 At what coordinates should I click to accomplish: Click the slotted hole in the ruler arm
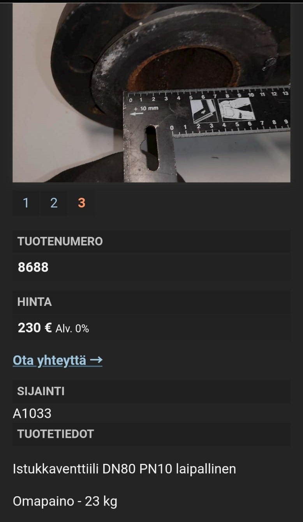click(151, 148)
